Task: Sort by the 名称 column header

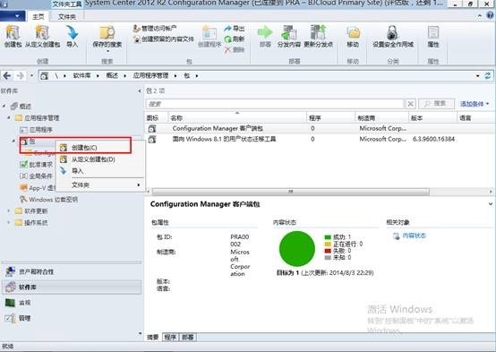Action: click(237, 117)
